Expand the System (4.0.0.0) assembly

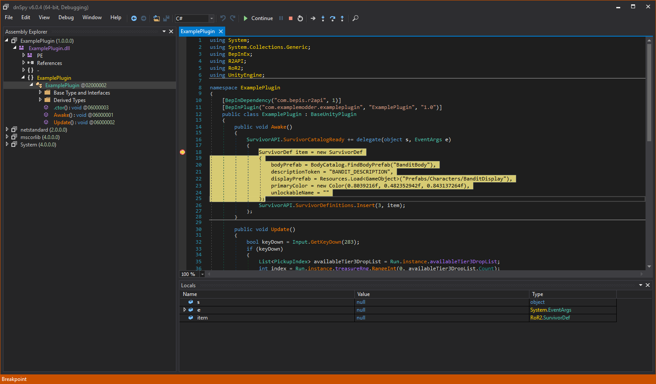click(x=7, y=144)
